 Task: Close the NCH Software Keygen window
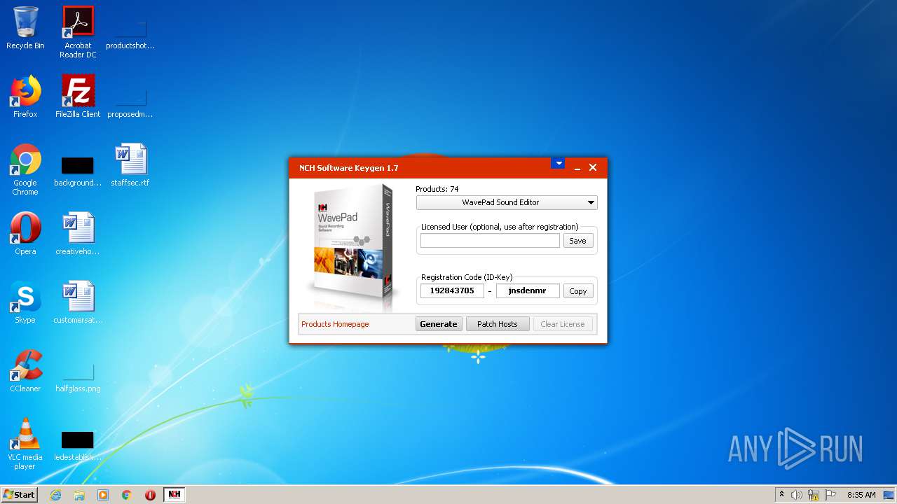593,167
